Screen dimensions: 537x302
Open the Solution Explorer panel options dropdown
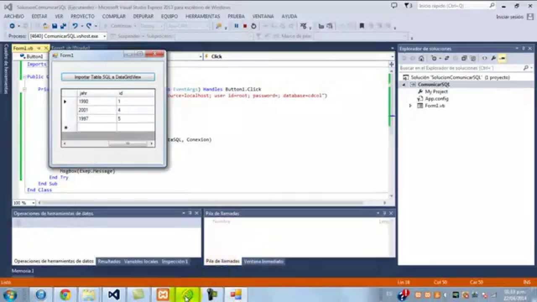[x=517, y=48]
